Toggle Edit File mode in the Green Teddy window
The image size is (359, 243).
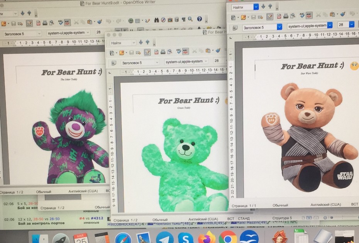coord(147,52)
